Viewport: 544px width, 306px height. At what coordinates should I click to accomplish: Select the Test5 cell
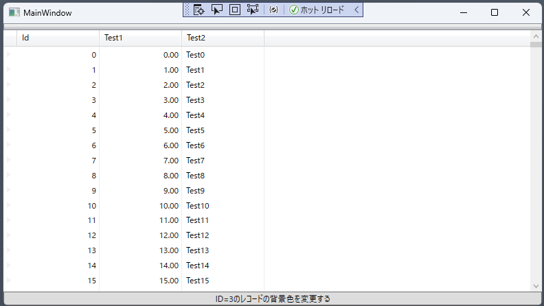(x=223, y=130)
